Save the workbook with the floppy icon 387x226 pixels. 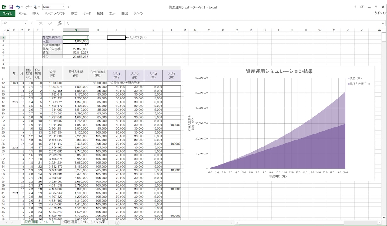coord(11,7)
